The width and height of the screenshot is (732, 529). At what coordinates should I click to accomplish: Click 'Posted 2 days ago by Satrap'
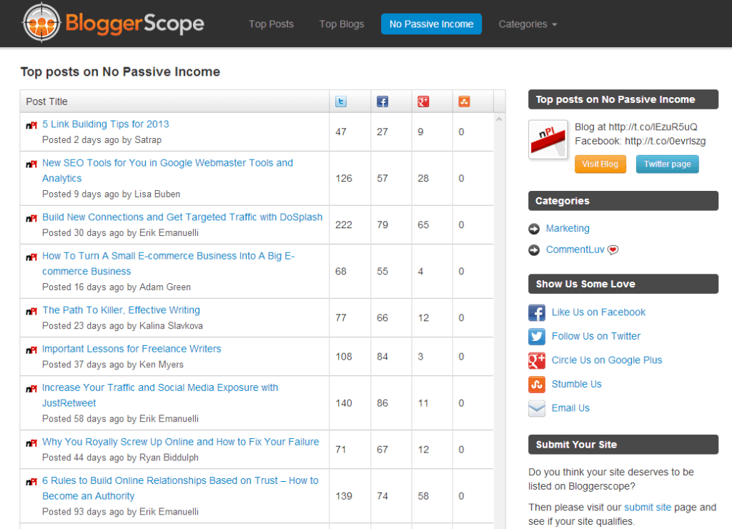pyautogui.click(x=102, y=139)
